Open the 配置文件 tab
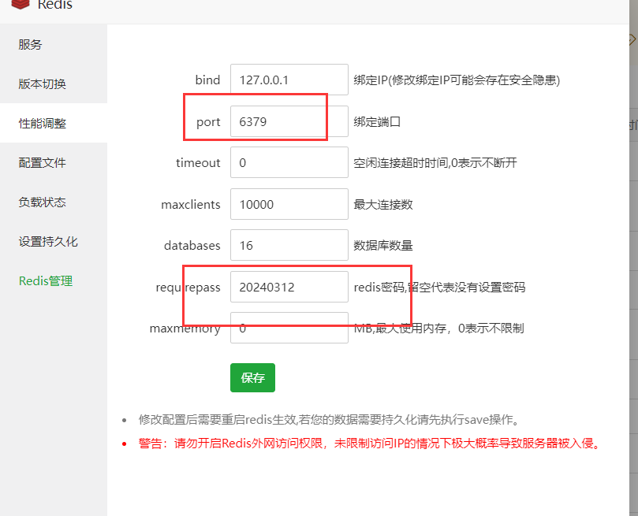 click(42, 162)
